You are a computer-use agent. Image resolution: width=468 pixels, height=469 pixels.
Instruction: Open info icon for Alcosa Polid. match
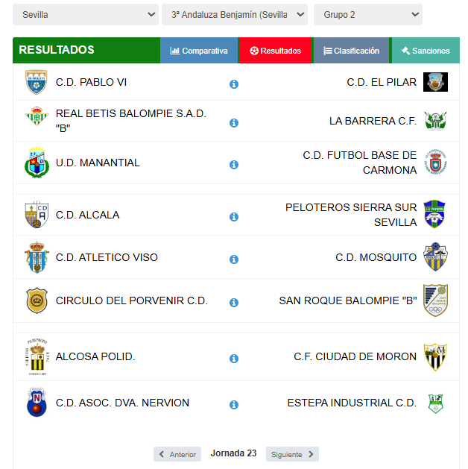pyautogui.click(x=234, y=359)
